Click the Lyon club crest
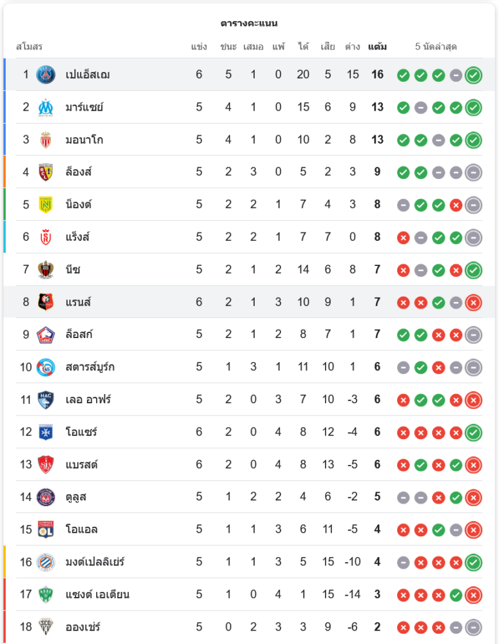 [x=46, y=529]
